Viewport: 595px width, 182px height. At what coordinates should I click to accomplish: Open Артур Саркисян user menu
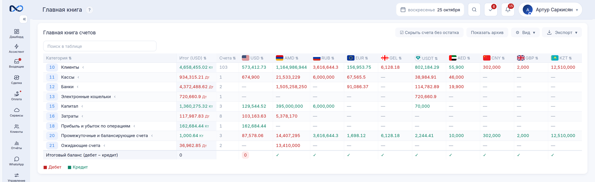click(550, 10)
